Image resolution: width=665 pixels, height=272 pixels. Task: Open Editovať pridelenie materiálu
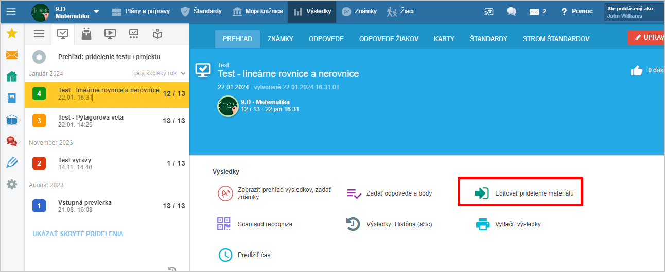[523, 193]
